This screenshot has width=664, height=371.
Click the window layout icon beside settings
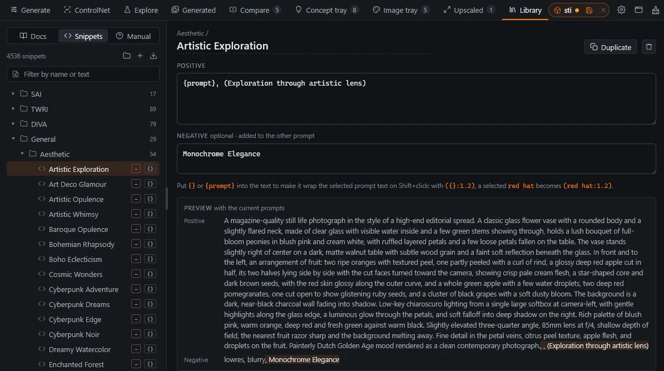[x=638, y=10]
